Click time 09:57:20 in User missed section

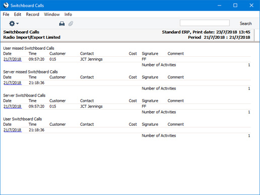[36, 59]
